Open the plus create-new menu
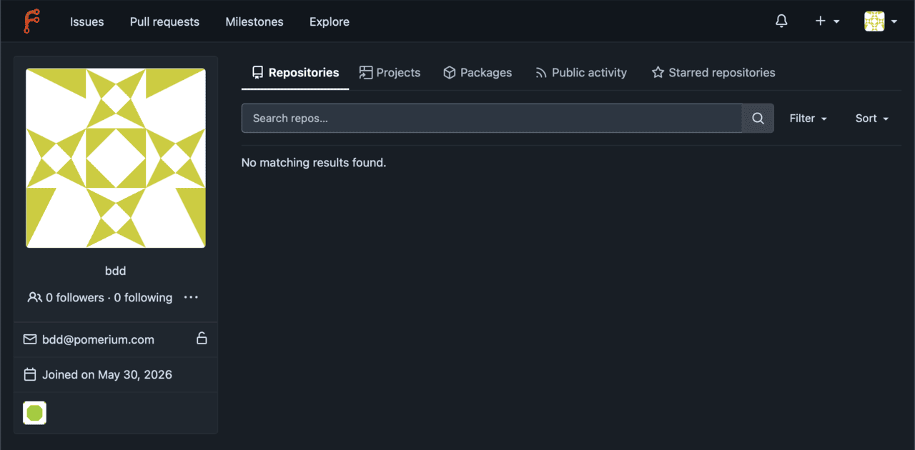Viewport: 915px width, 450px height. (827, 21)
